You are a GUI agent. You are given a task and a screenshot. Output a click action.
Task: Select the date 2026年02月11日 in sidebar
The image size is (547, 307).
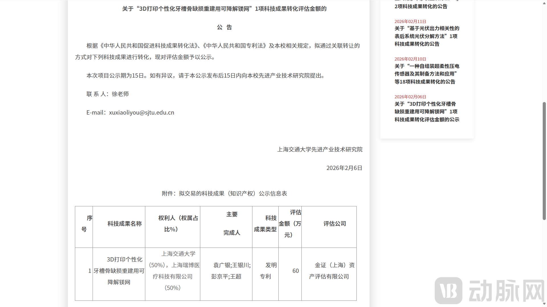coord(410,21)
